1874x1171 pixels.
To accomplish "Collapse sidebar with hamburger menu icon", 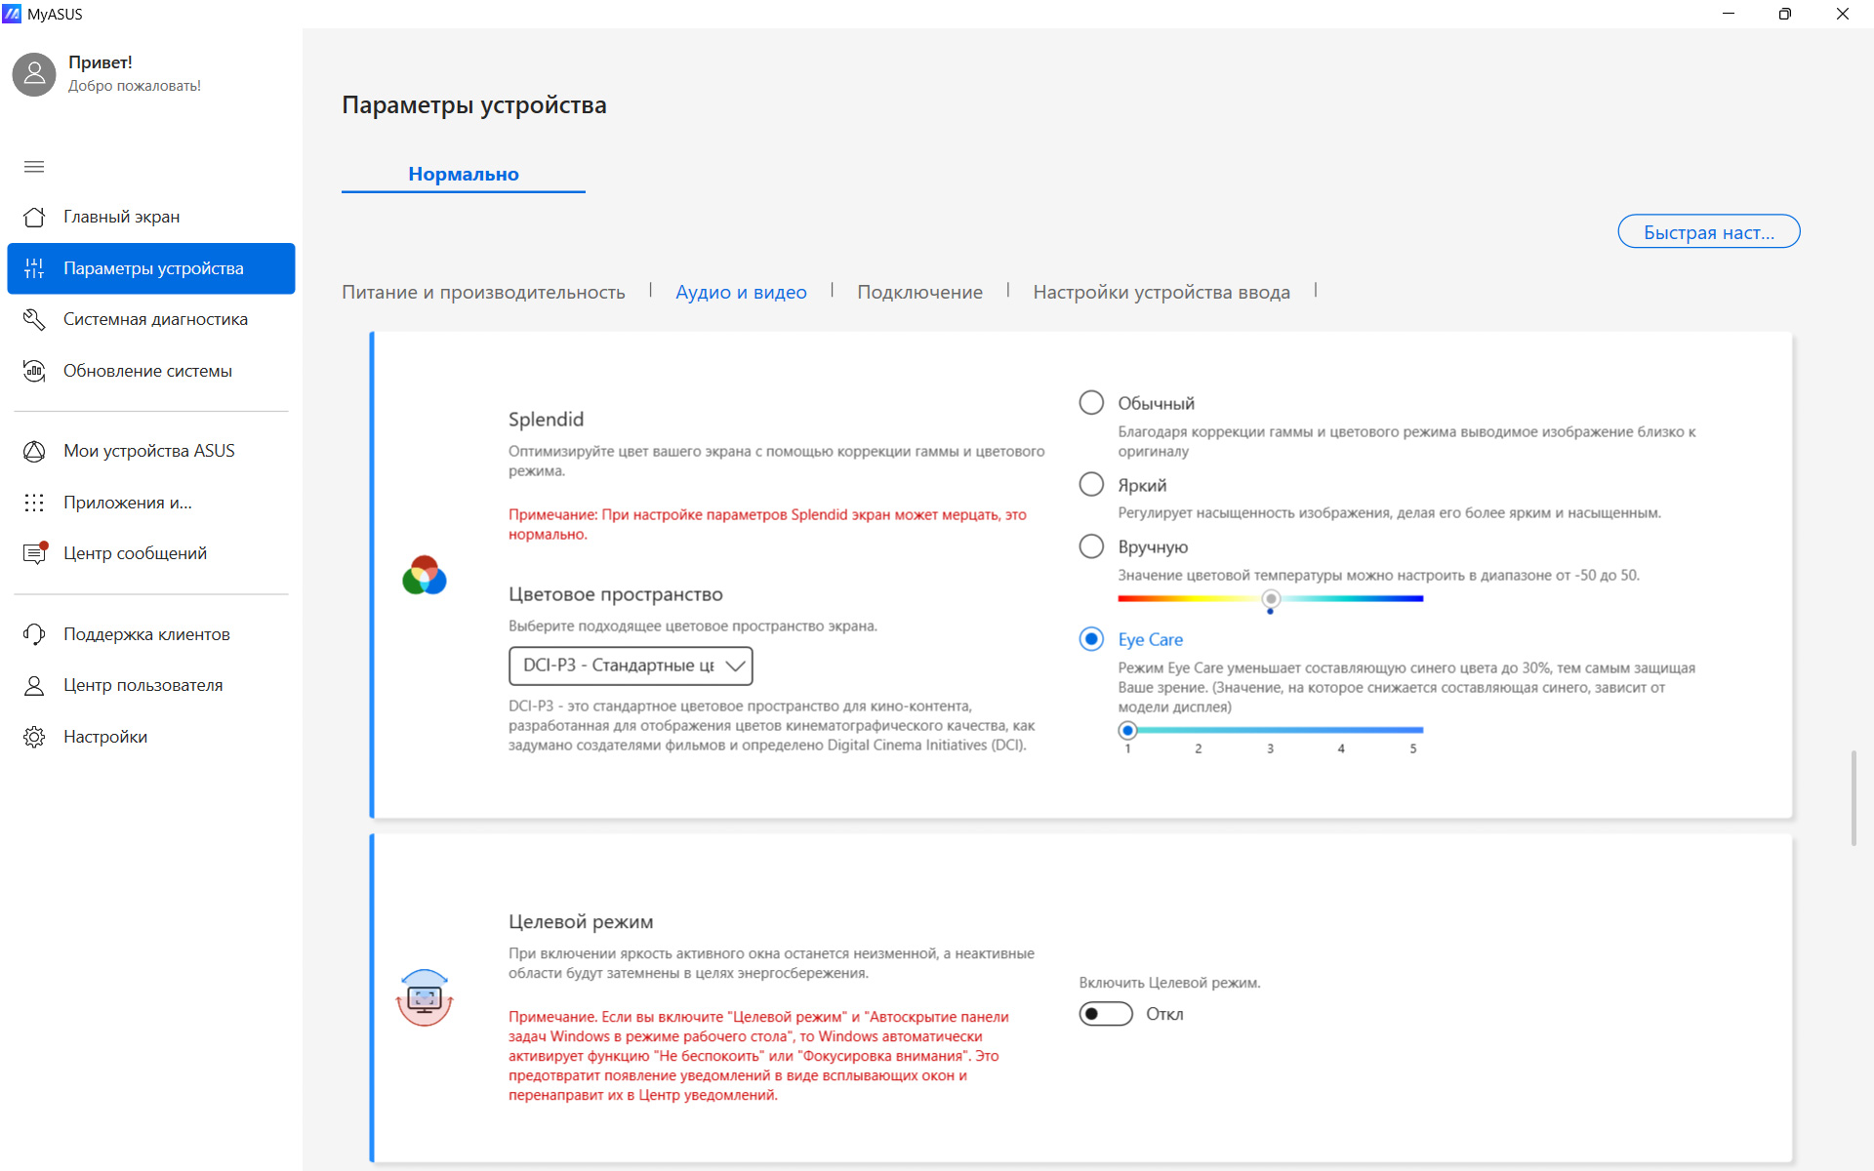I will pos(34,167).
